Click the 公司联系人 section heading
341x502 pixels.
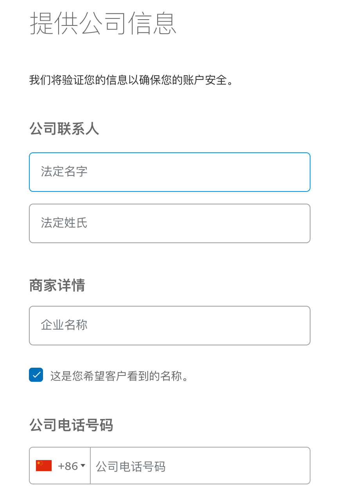click(x=64, y=129)
